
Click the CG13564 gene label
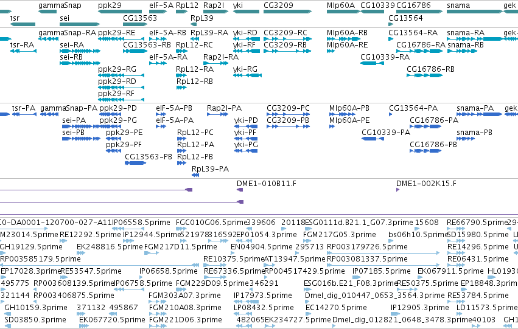point(405,18)
